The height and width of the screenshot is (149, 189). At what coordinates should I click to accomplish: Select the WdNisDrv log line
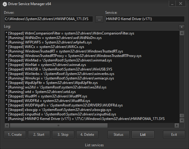click(x=54, y=38)
